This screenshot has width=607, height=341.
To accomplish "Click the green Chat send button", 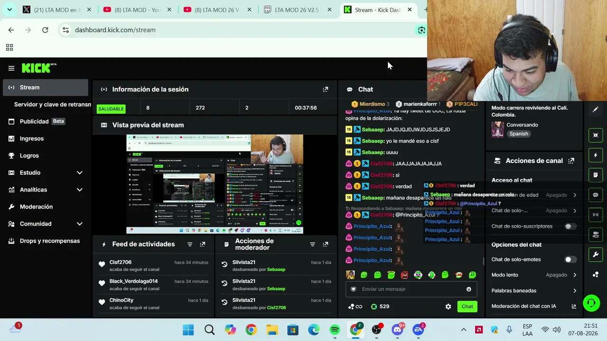I will pyautogui.click(x=467, y=306).
